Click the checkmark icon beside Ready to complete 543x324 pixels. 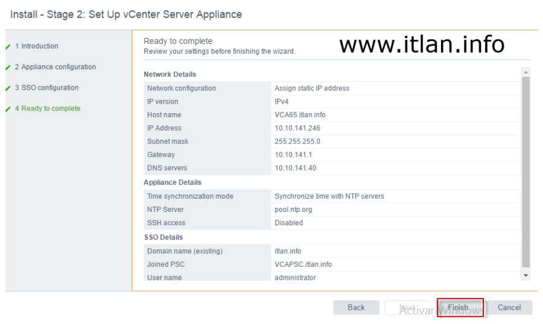coord(8,109)
